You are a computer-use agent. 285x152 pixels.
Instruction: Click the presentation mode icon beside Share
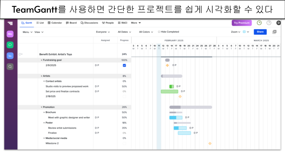(274, 32)
